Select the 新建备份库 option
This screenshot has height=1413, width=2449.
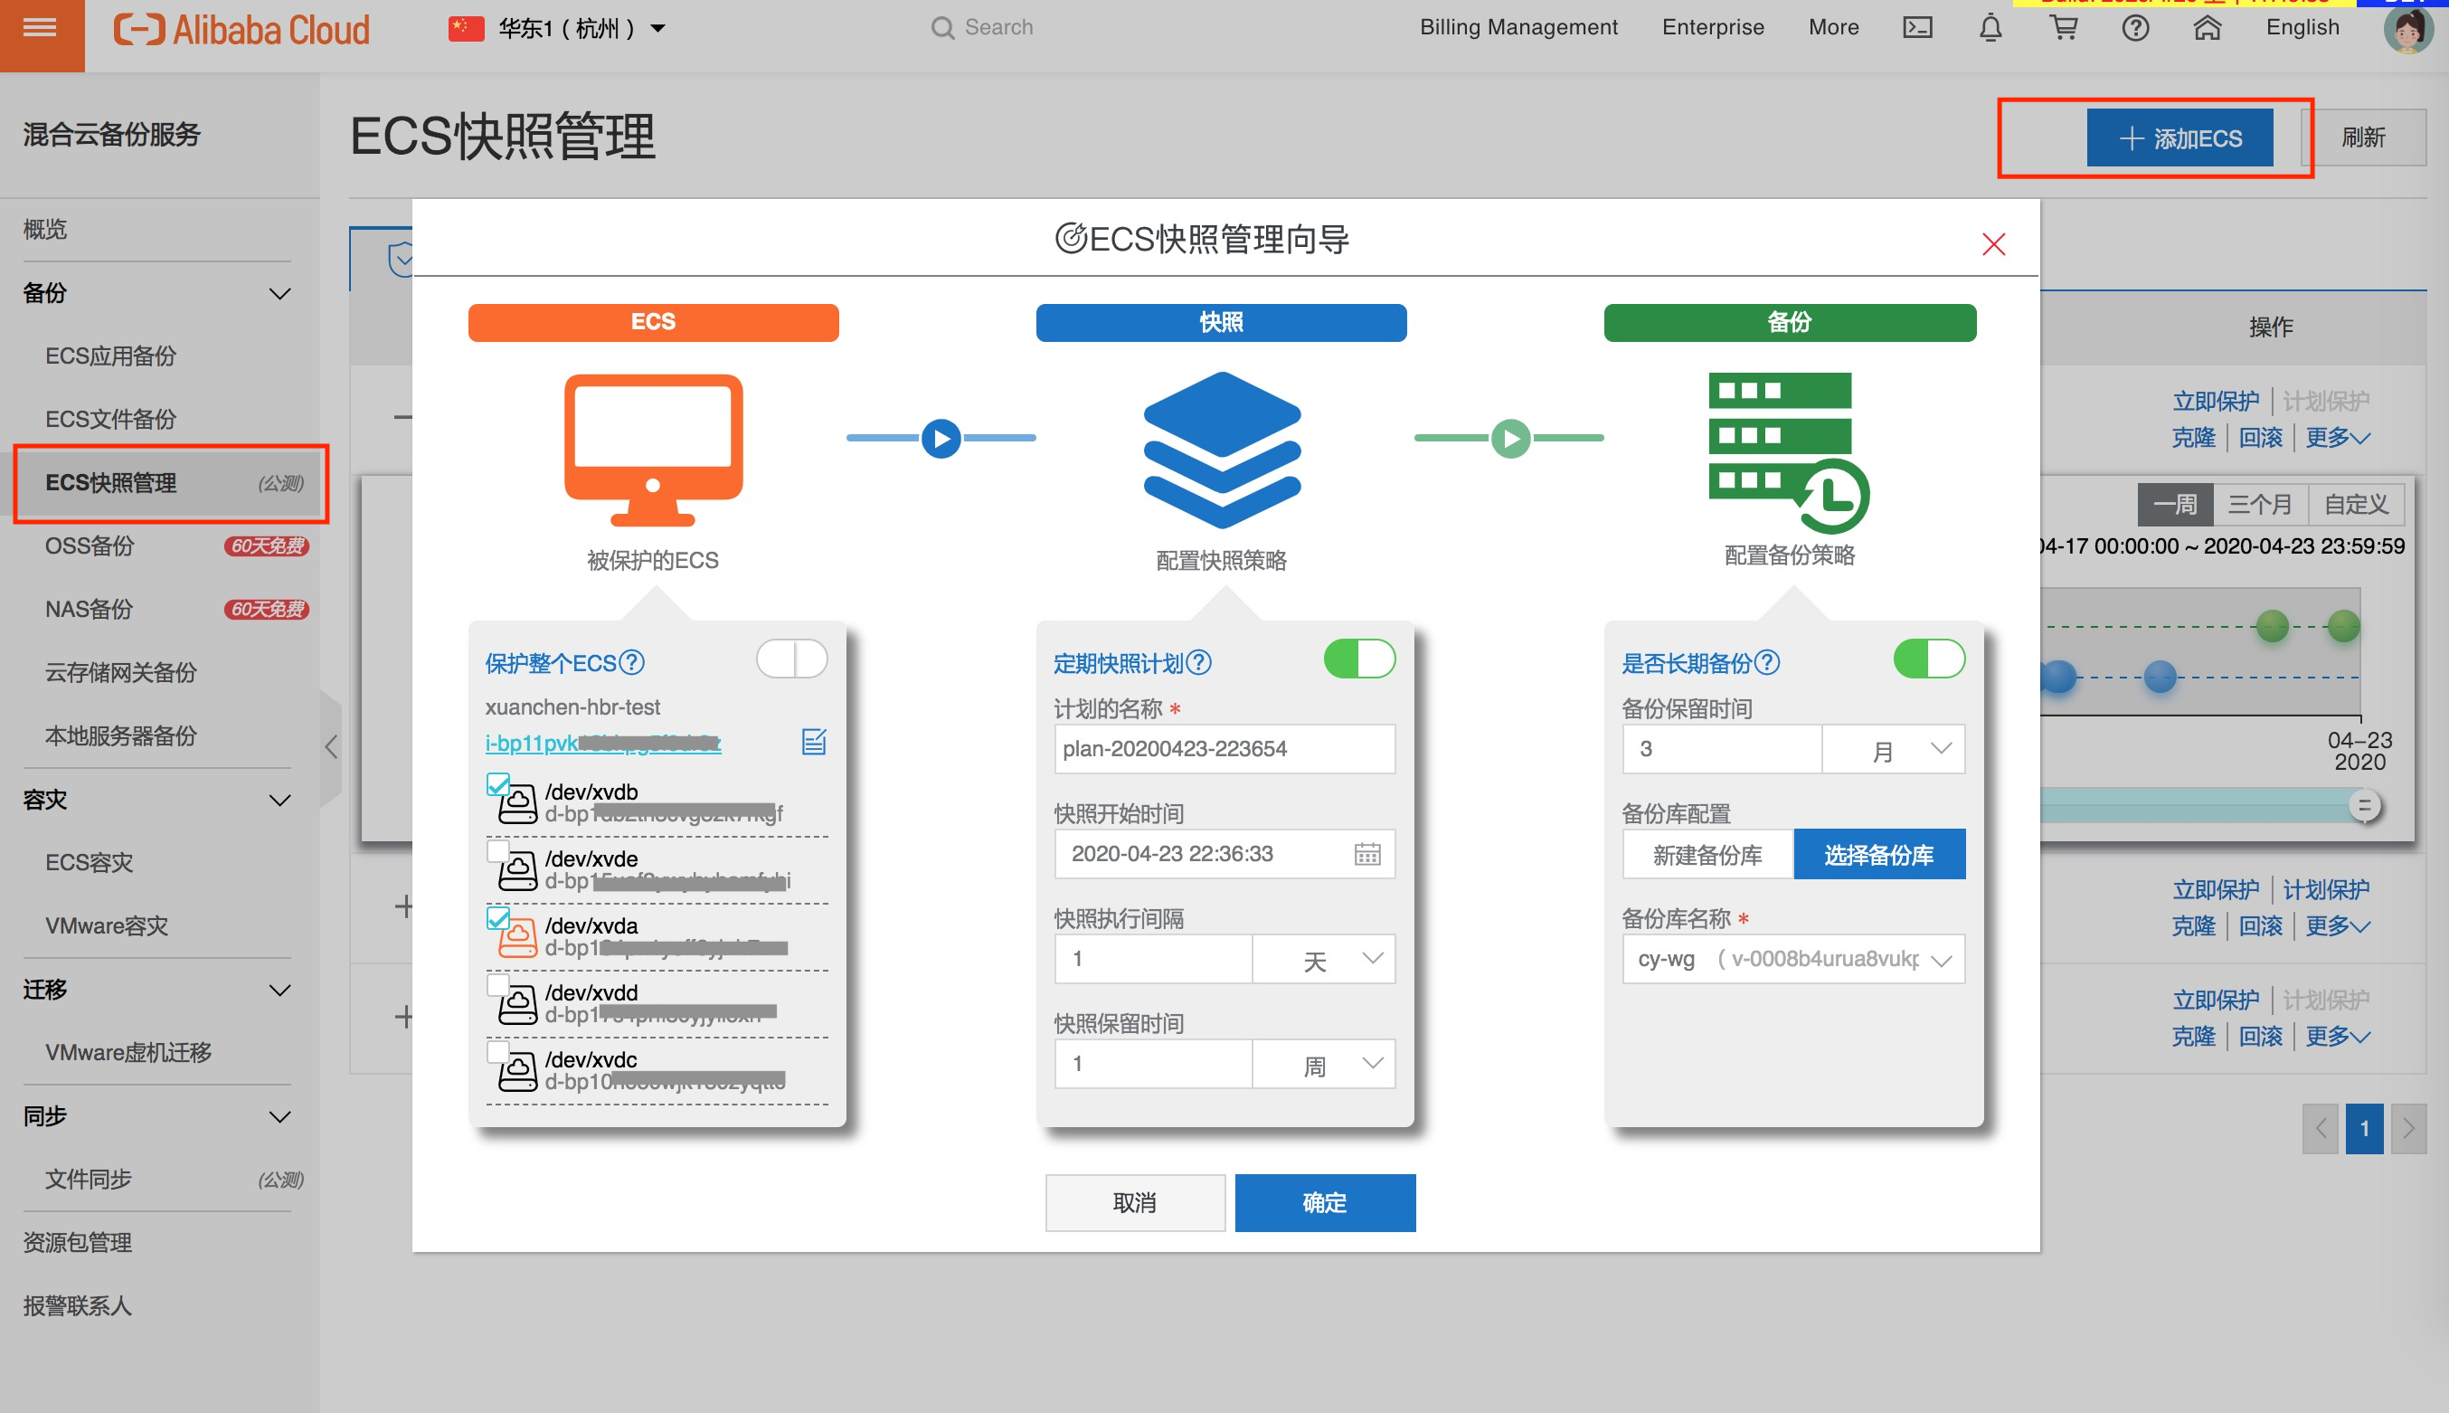point(1707,854)
